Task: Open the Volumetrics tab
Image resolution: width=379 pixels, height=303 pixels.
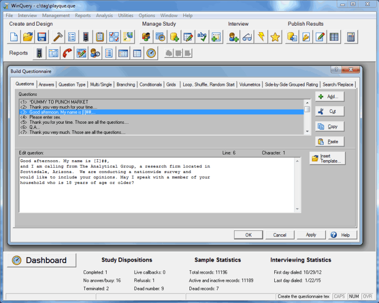Action: pos(250,84)
